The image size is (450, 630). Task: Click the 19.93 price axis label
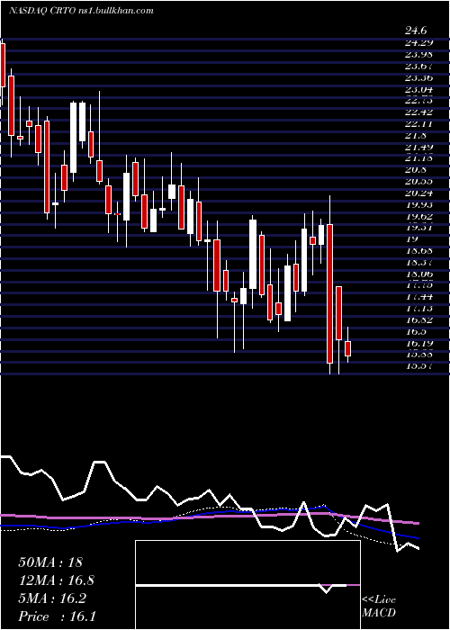(419, 205)
